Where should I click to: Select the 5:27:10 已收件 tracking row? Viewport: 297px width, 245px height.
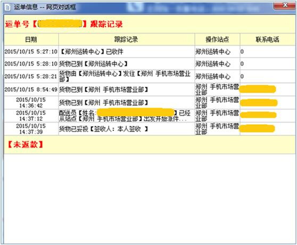(x=150, y=52)
